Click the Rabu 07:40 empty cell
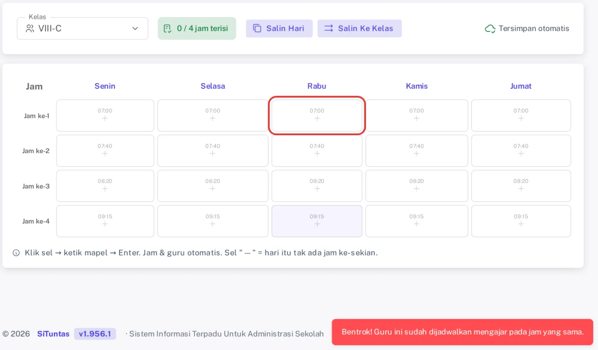The height and width of the screenshot is (350, 598). click(317, 151)
